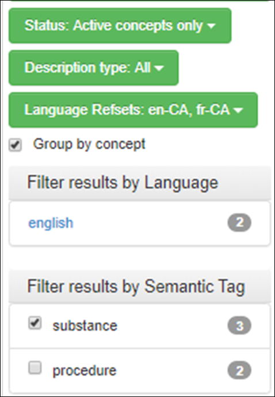Uncheck the substance semantic tag checkbox

35,323
